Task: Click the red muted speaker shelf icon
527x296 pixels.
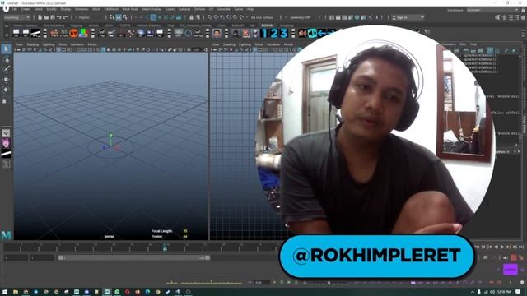Action: coord(302,33)
